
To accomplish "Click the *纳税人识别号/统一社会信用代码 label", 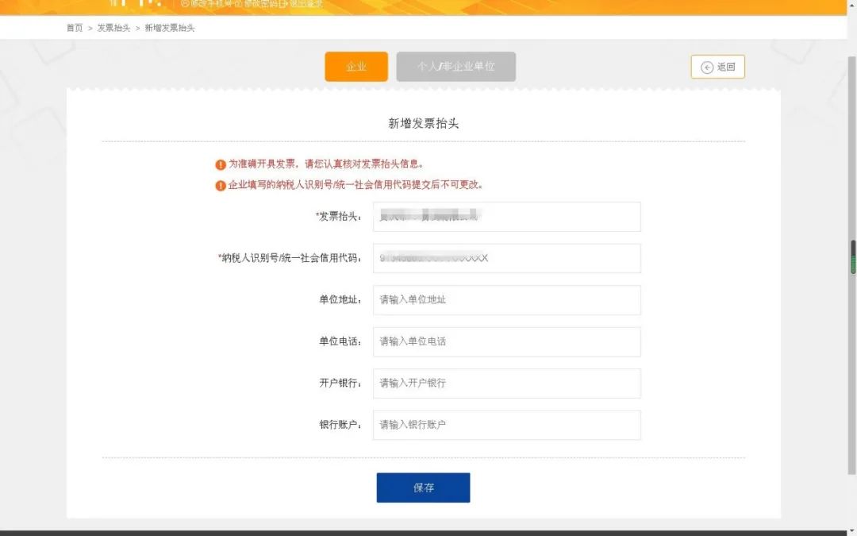I will coord(290,258).
